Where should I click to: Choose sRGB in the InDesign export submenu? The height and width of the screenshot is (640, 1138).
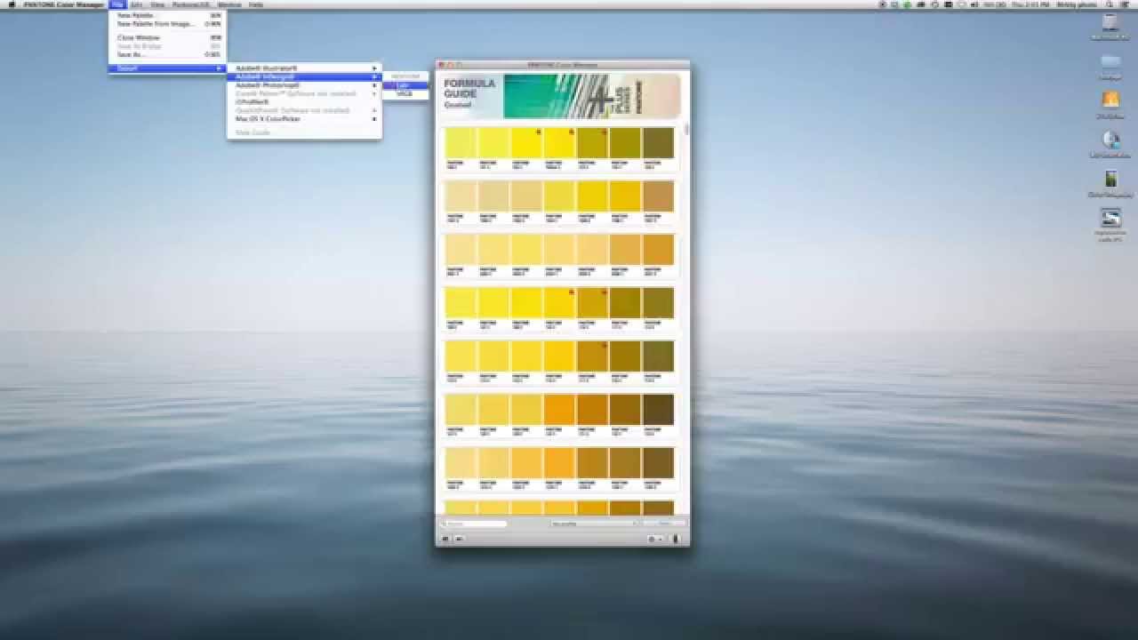(406, 94)
